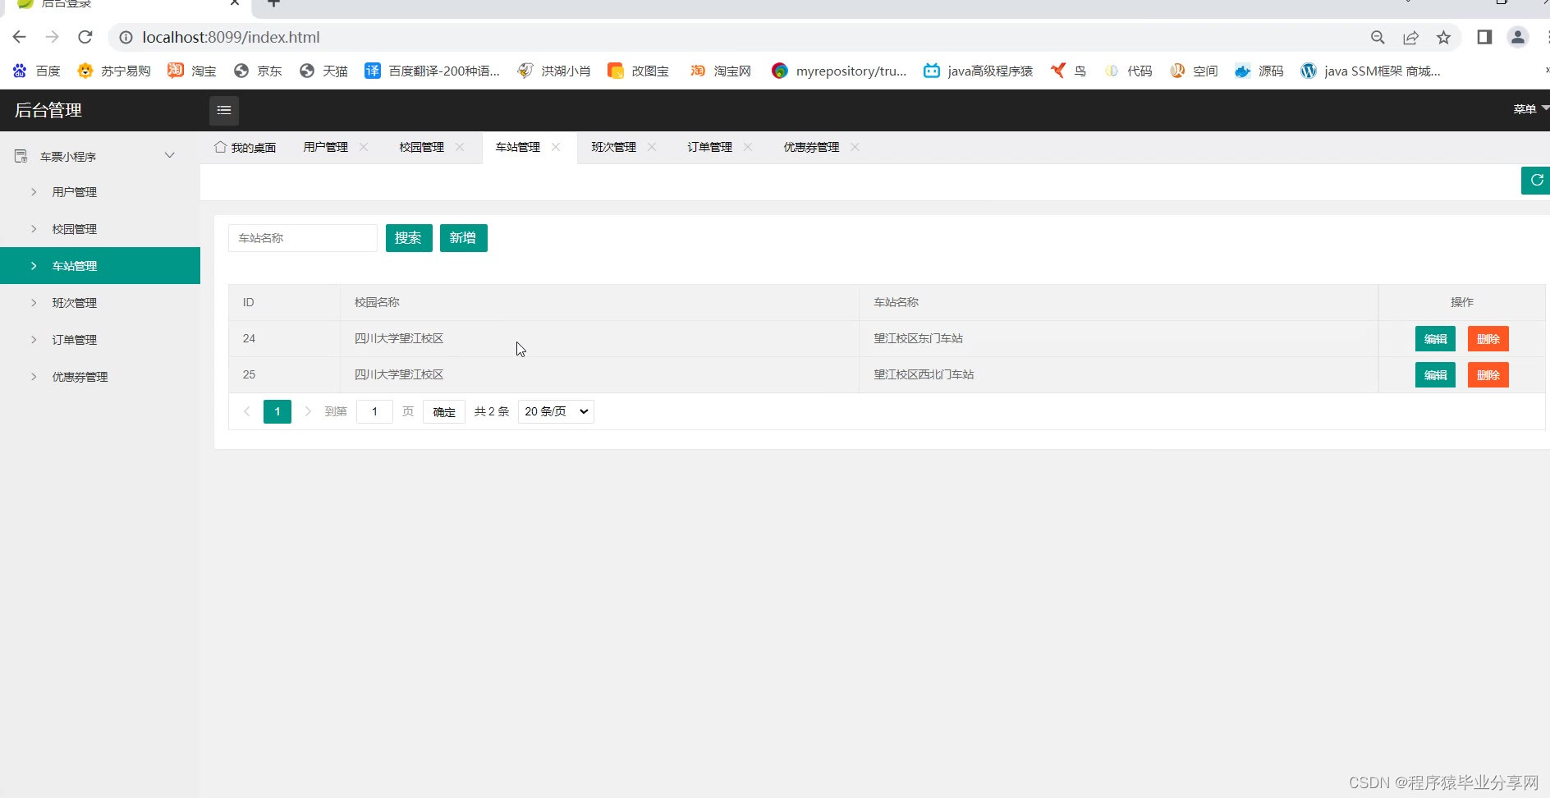Open the 空间 bookmark
Image resolution: width=1550 pixels, height=798 pixels.
point(1194,71)
